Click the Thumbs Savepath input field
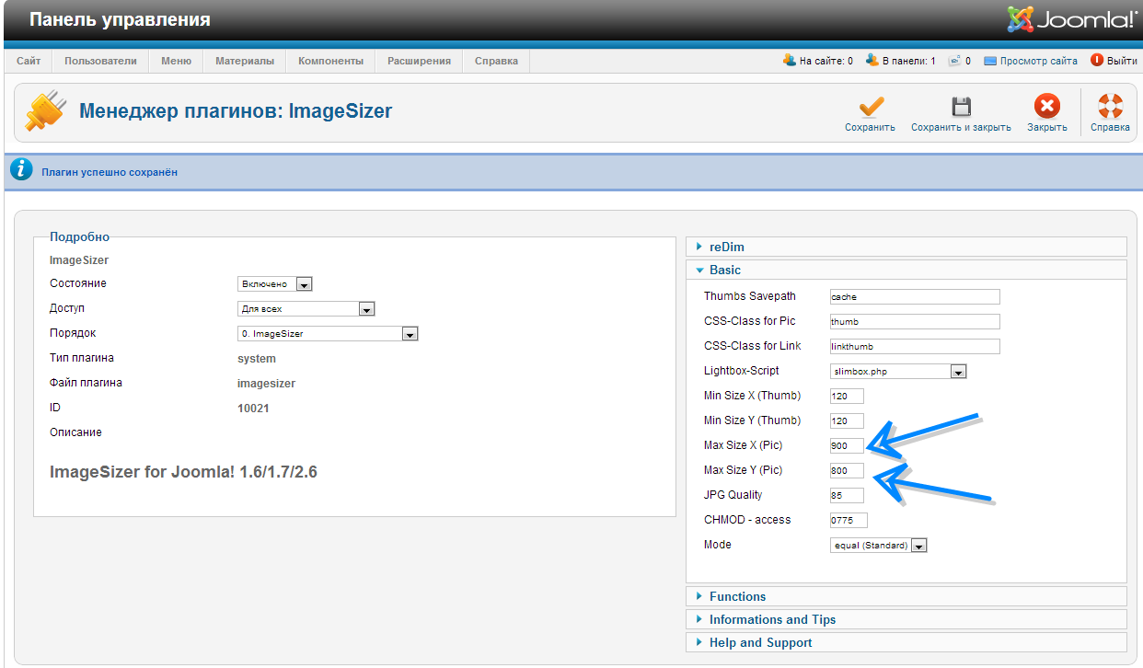1143x668 pixels. pyautogui.click(x=914, y=297)
